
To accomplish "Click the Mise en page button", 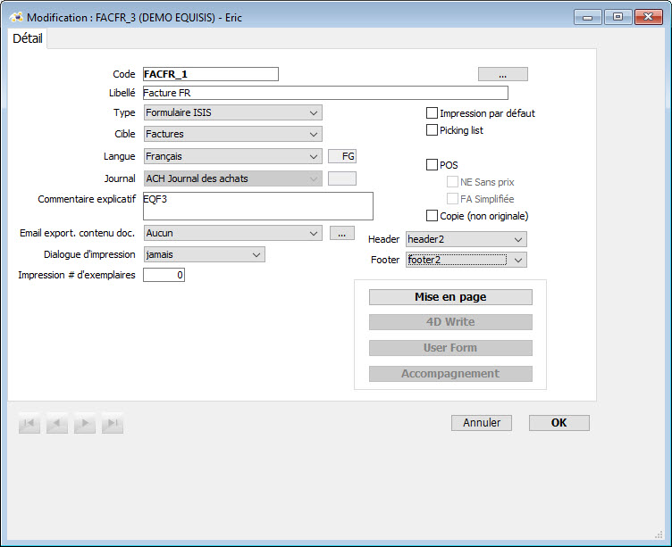I will click(450, 297).
